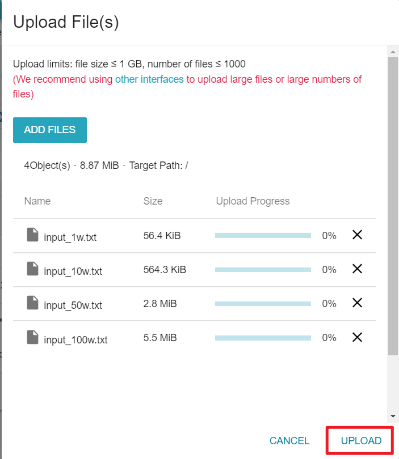Click the vertical scrollbar thumb

393,206
